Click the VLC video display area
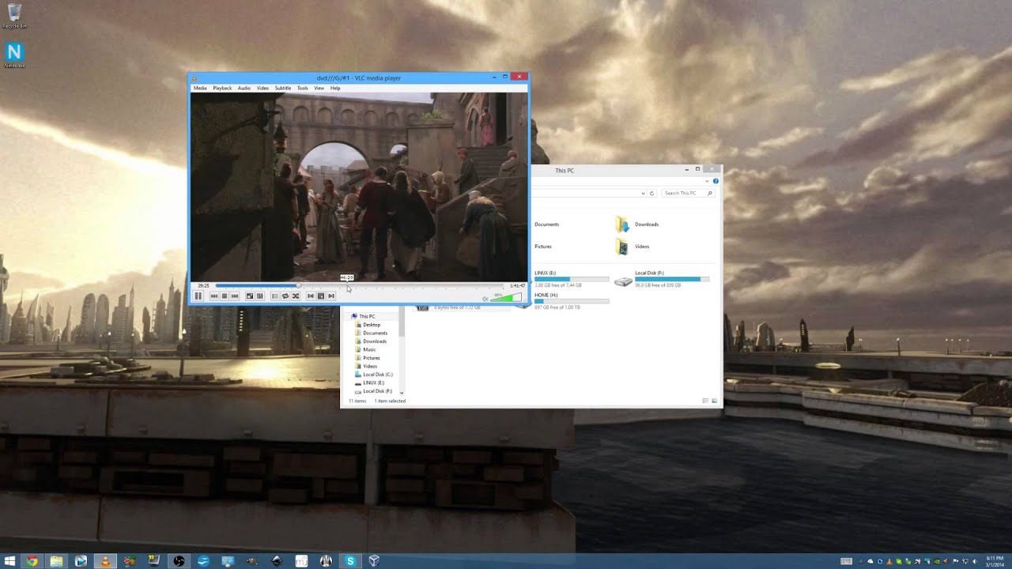 pos(359,187)
